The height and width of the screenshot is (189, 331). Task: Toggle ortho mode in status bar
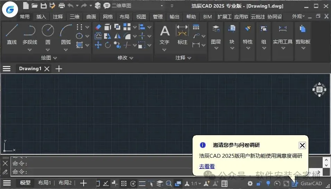click(x=105, y=183)
